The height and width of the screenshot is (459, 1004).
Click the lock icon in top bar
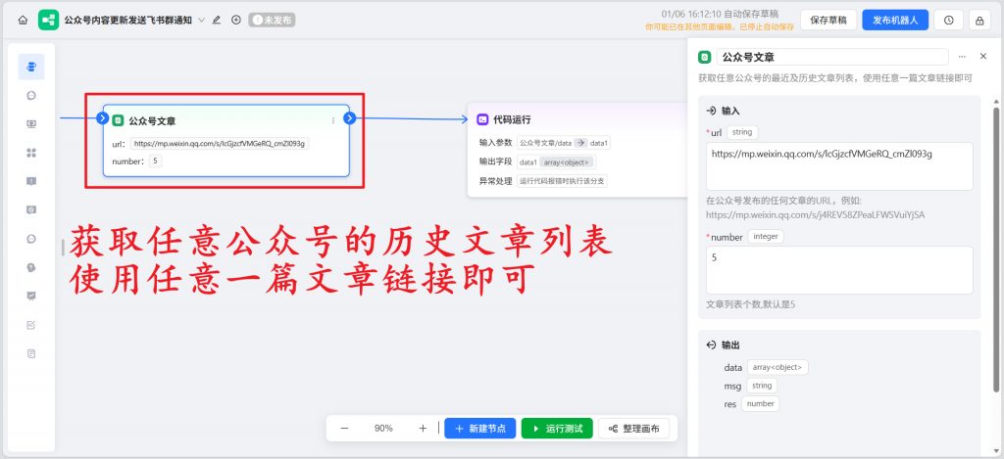[x=979, y=20]
